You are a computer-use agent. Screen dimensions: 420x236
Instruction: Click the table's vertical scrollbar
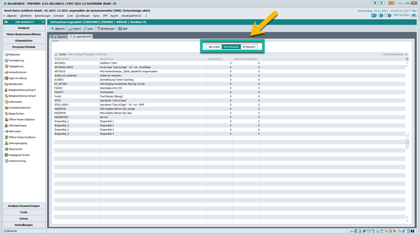(407, 140)
